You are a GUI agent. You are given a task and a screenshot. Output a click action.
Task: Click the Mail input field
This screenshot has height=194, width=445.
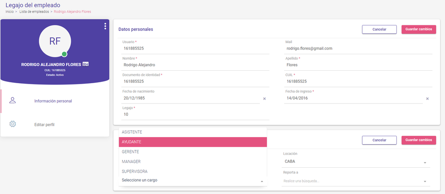click(x=358, y=48)
